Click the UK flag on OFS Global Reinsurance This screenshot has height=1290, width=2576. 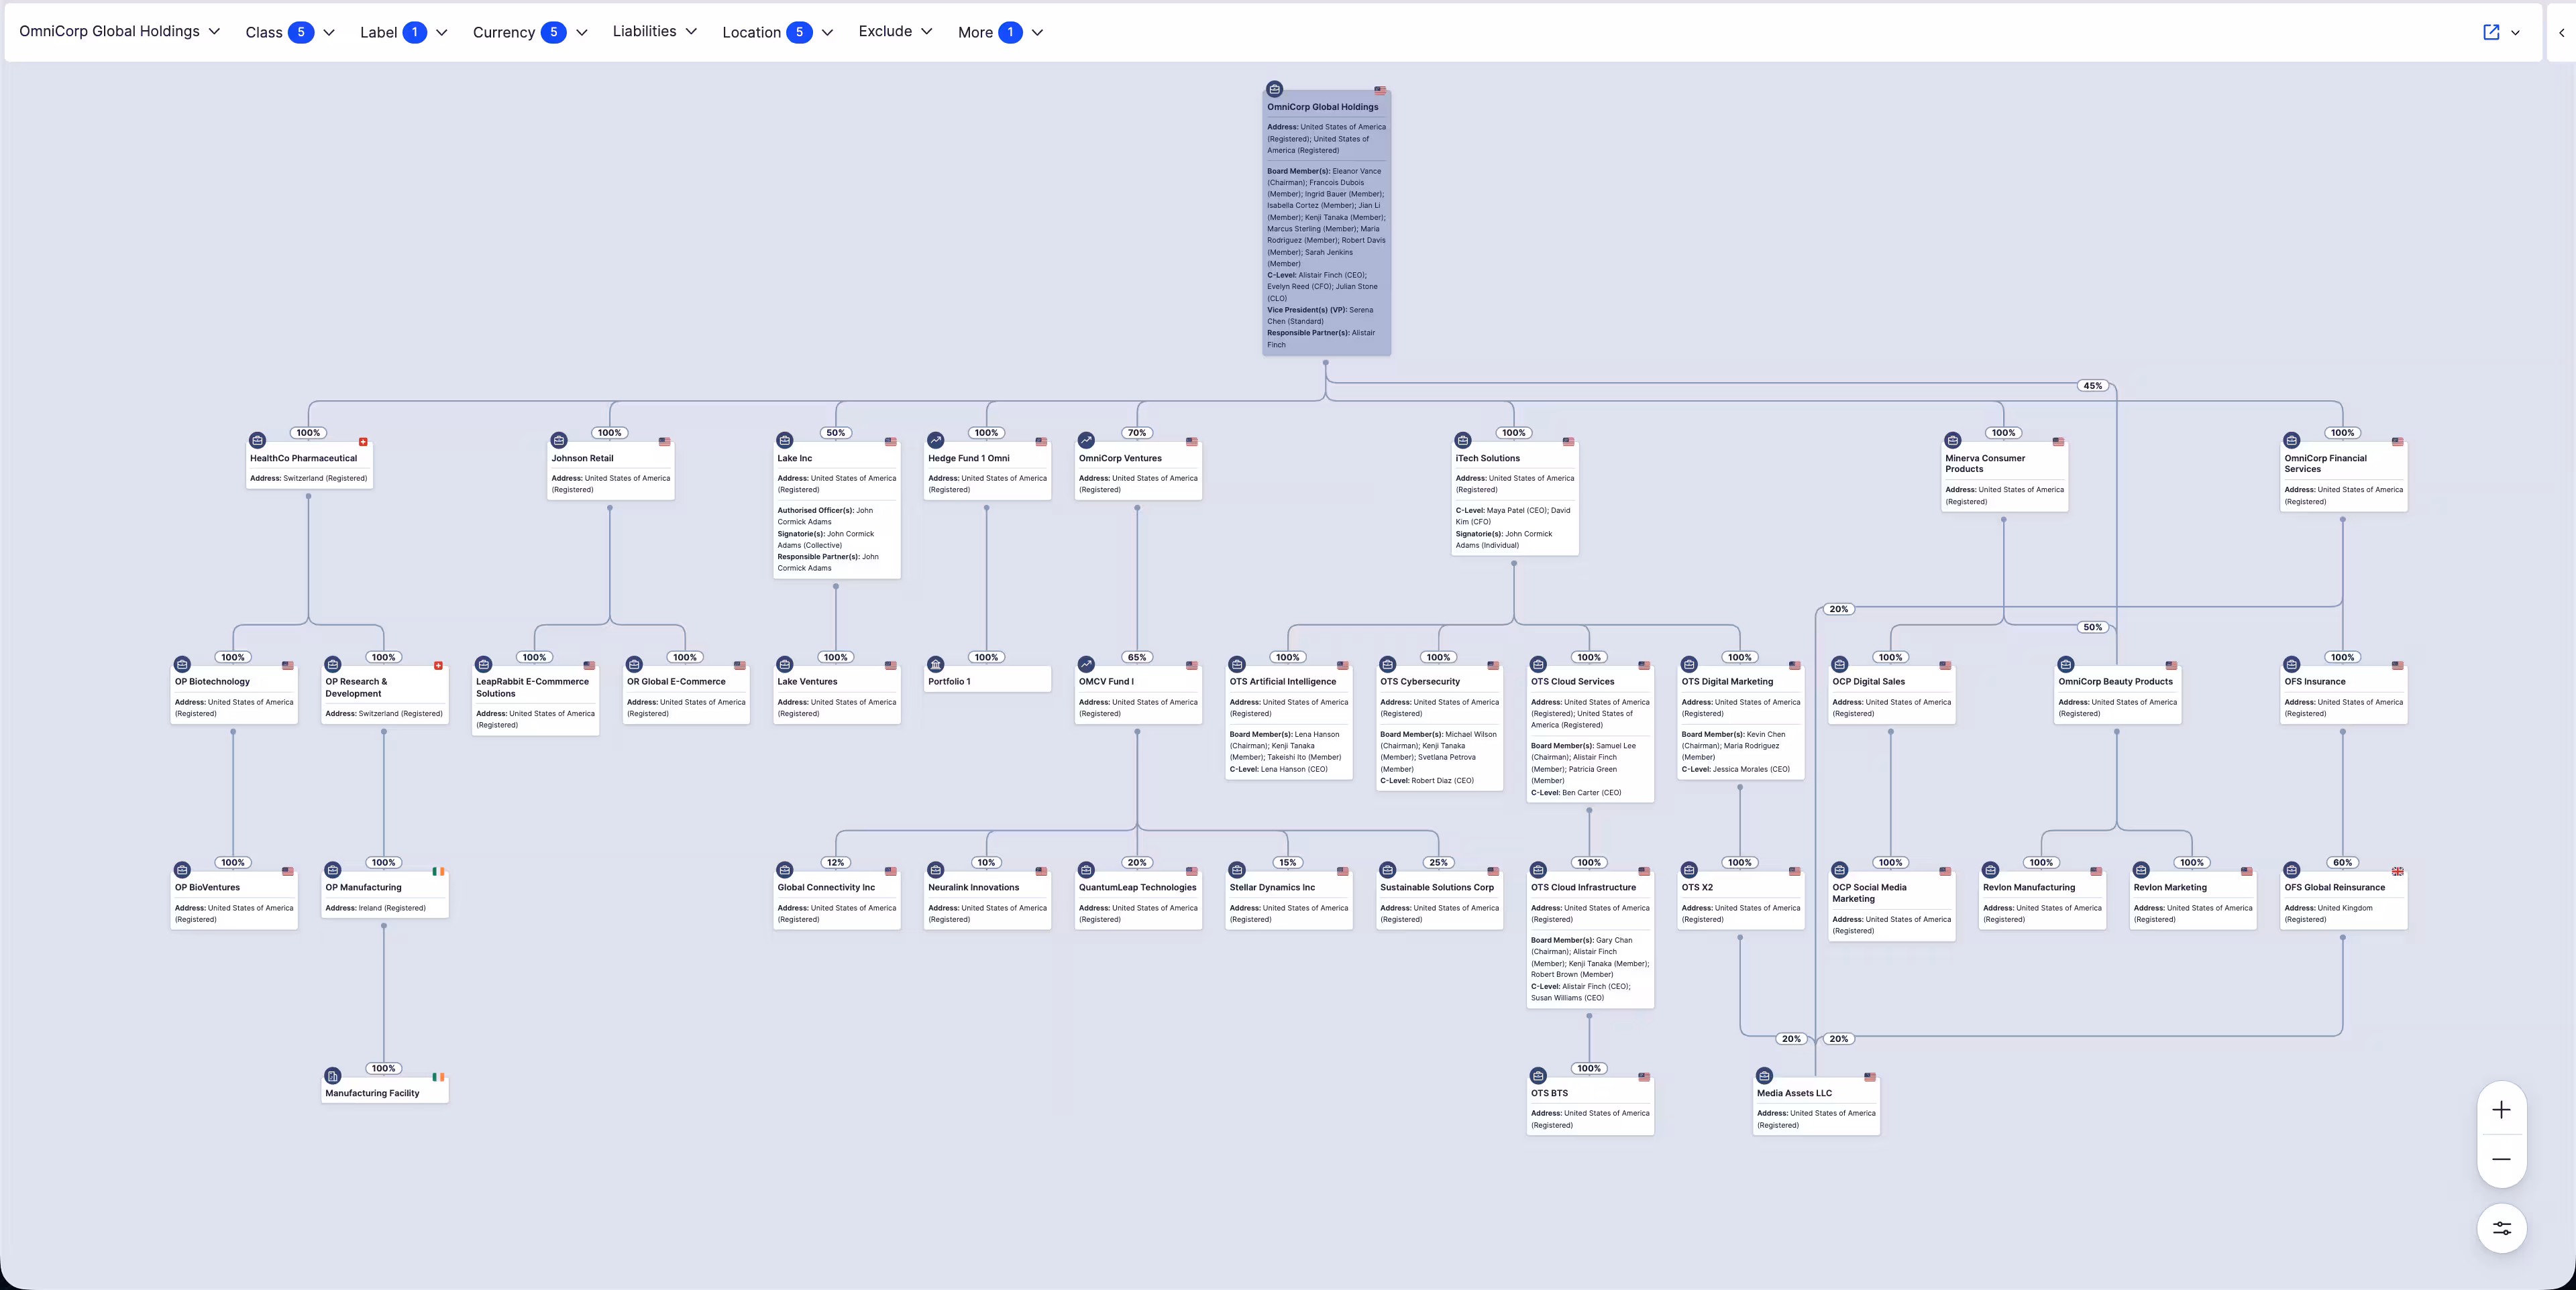point(2397,872)
